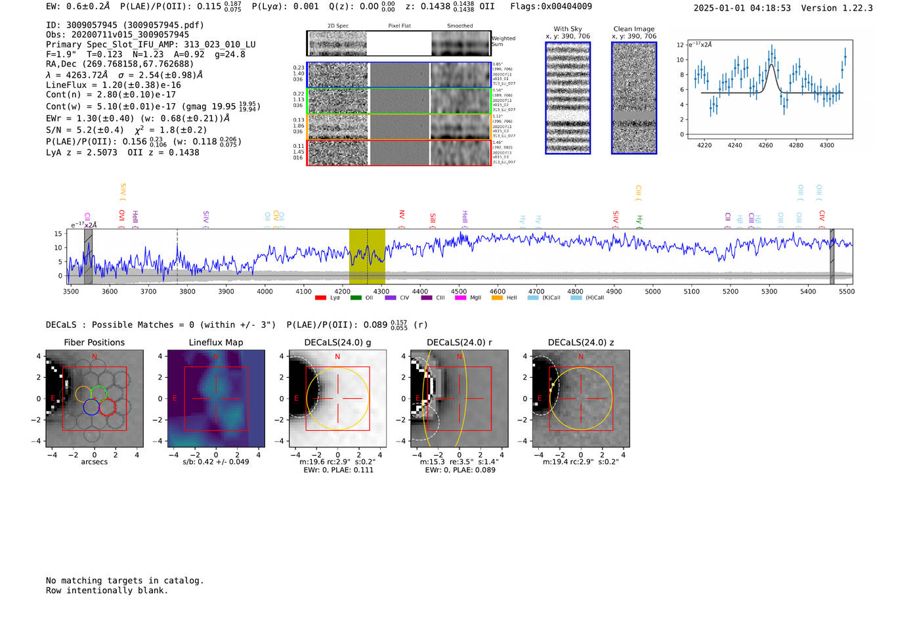Click the 'EWr: 0, PLAE: 0.111' caption
Screen dimensions: 919x626
338,470
